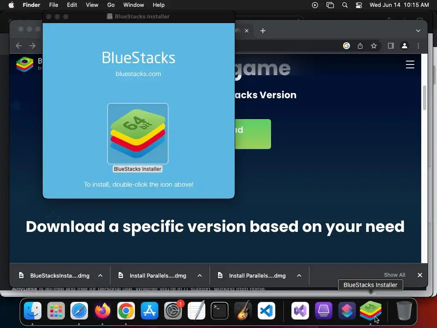Toggle Chrome side panel
437x328 pixels.
(391, 46)
